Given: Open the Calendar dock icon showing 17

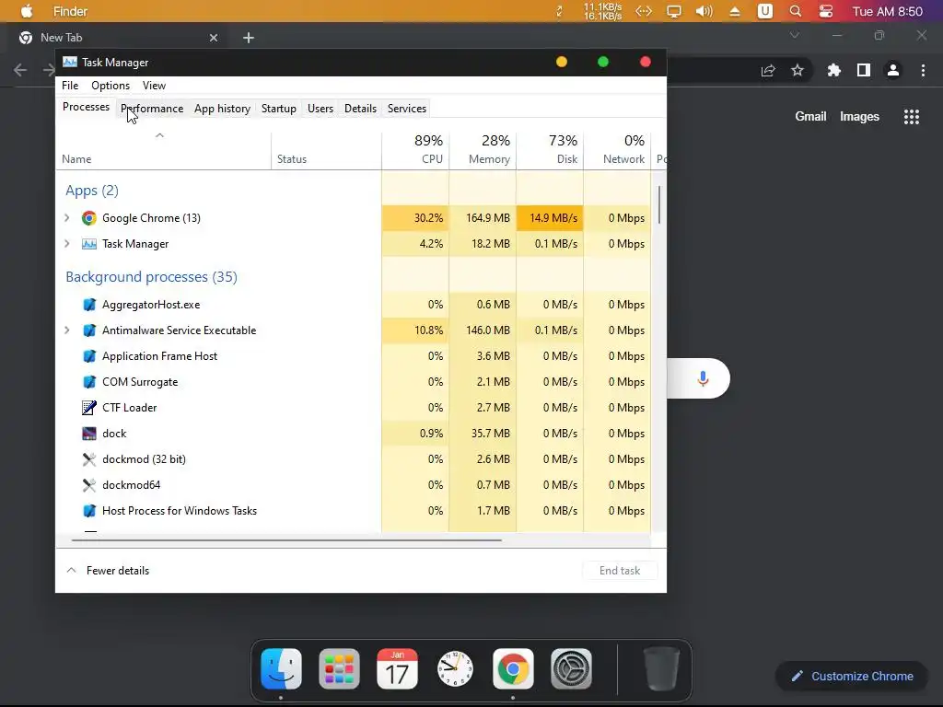Looking at the screenshot, I should (397, 668).
